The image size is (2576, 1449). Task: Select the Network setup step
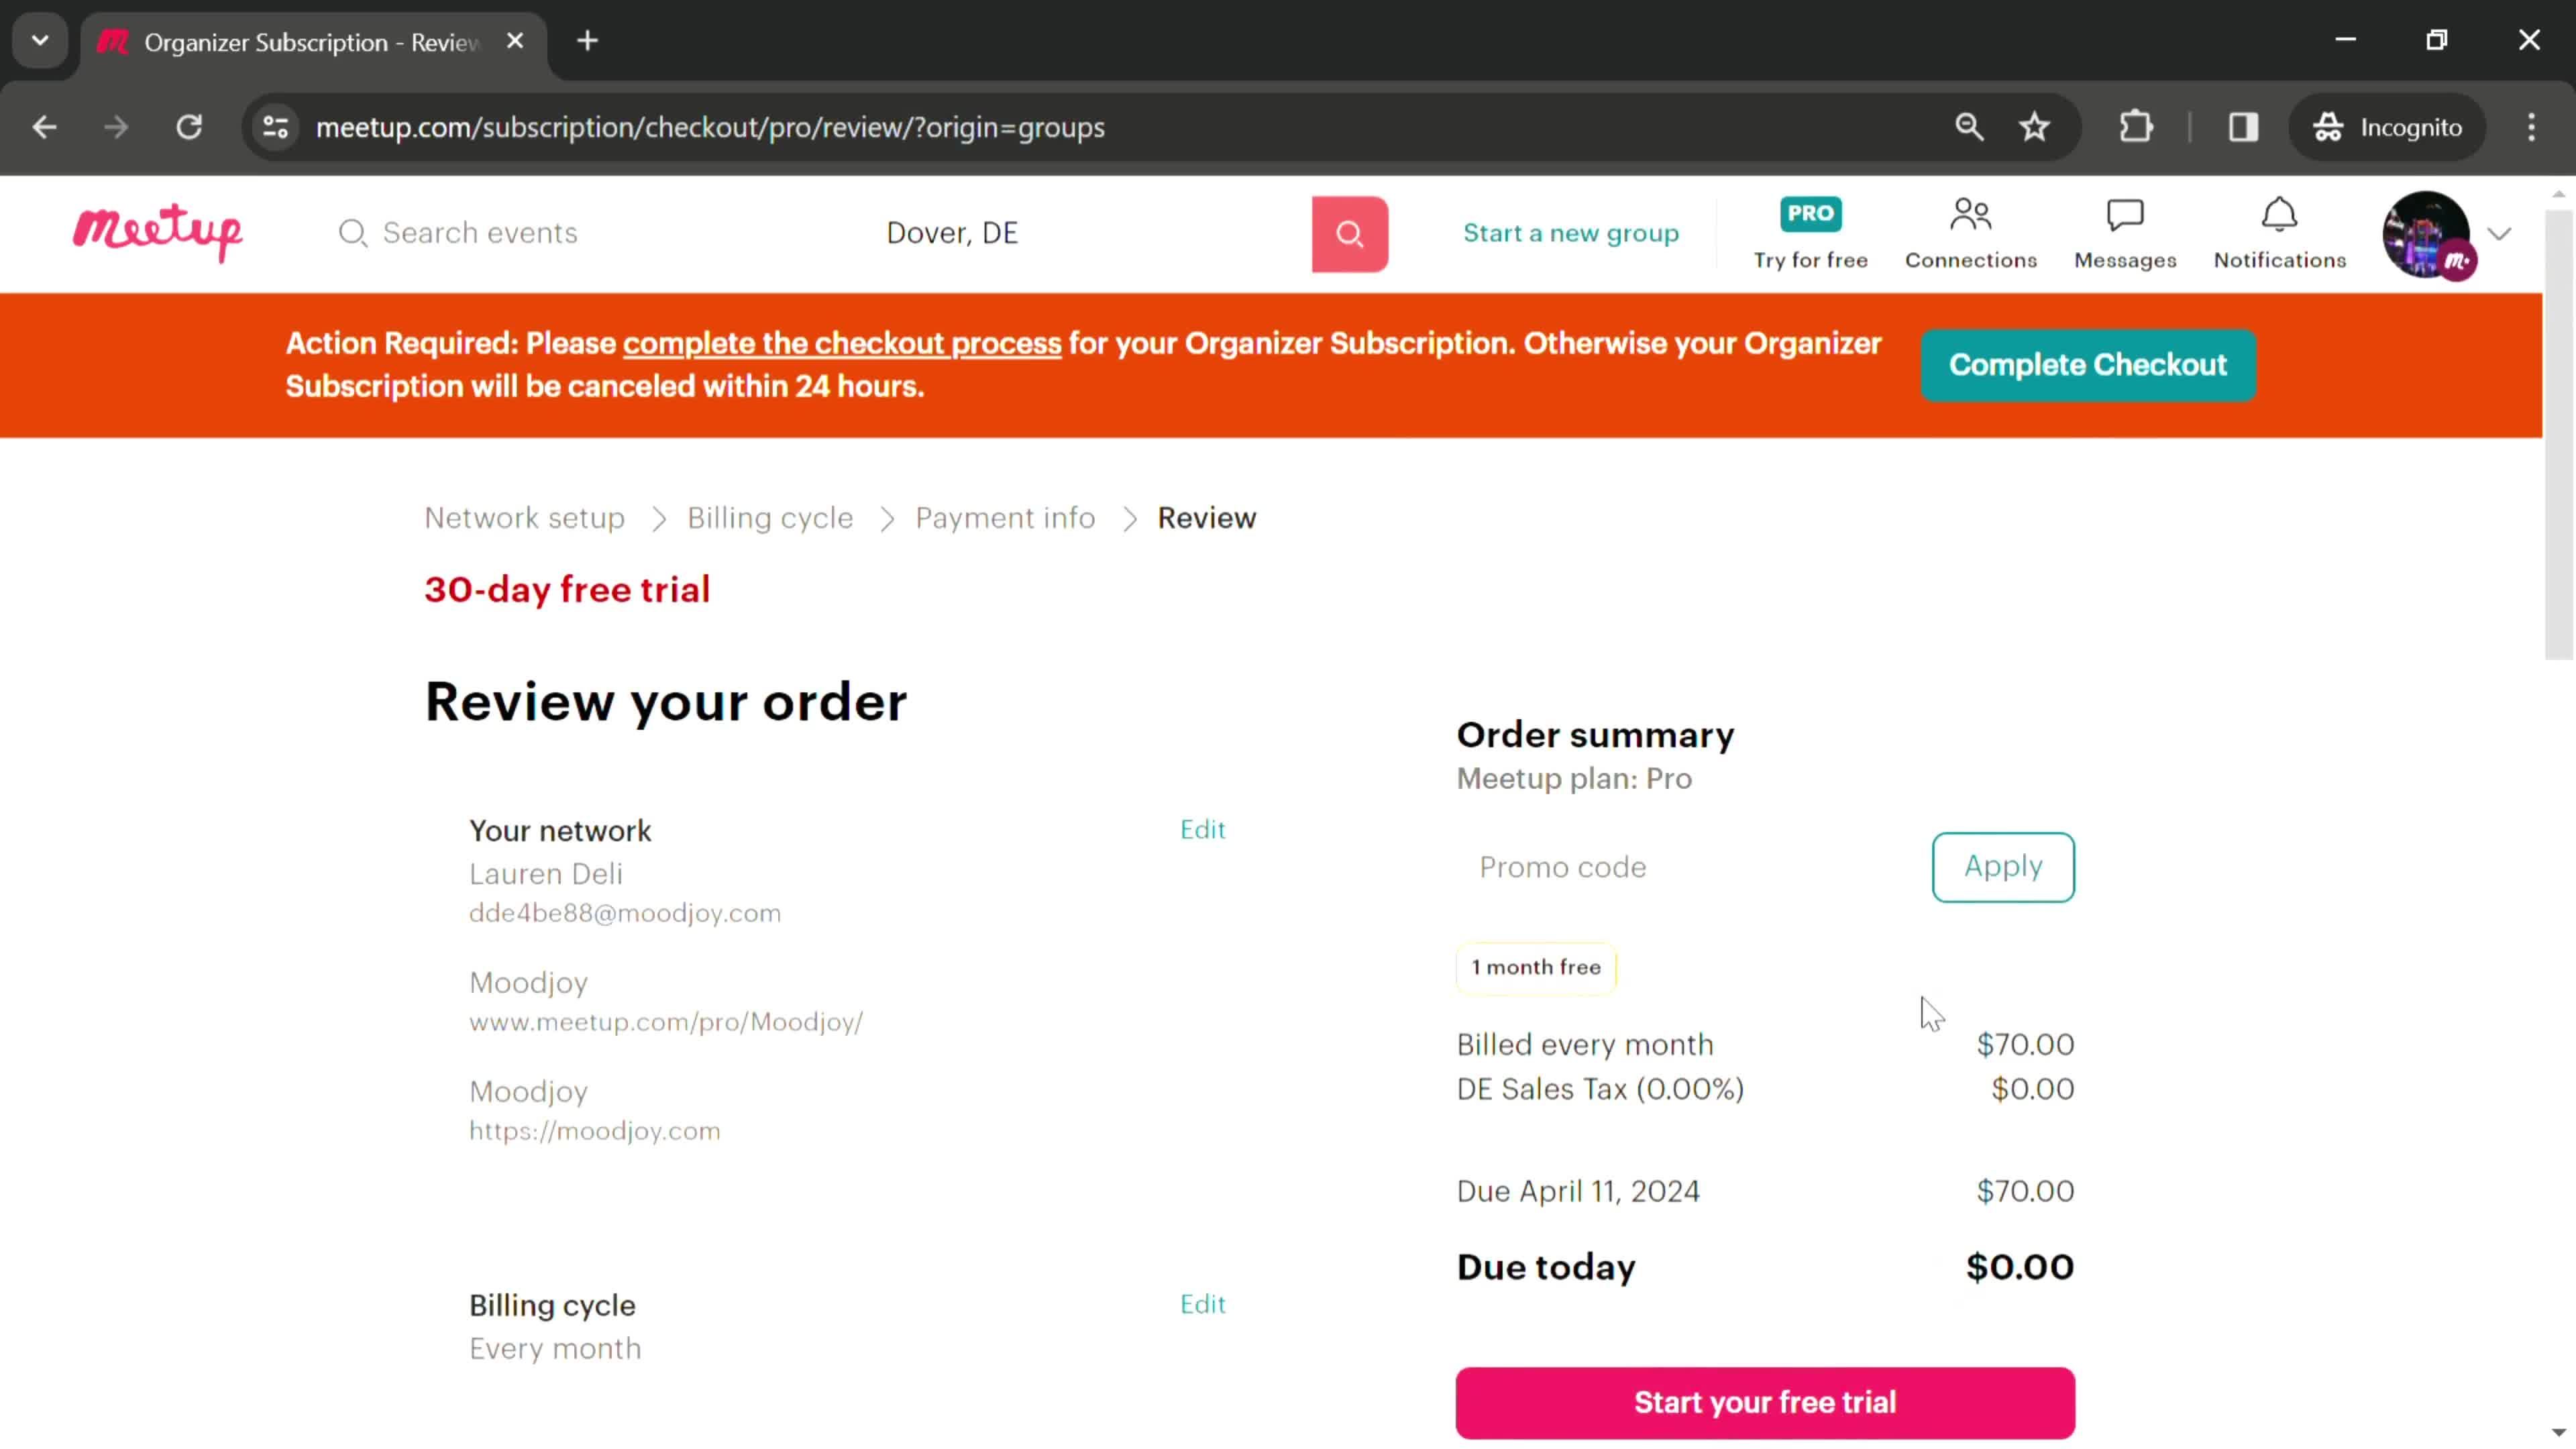click(x=524, y=517)
